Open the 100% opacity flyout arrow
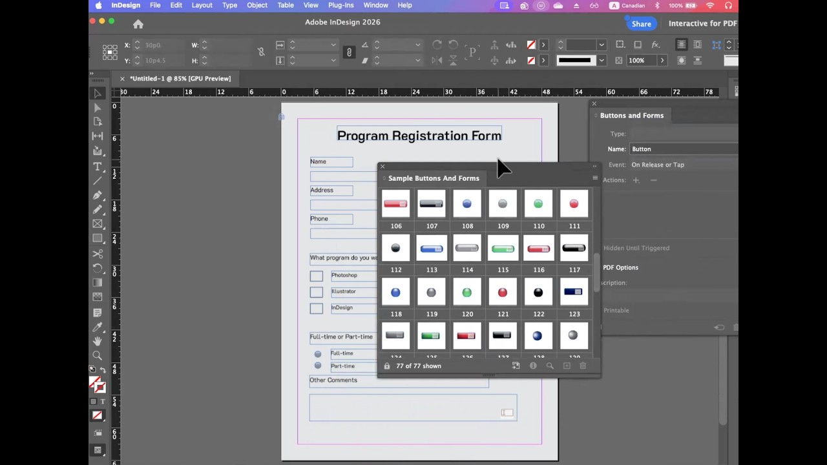 pos(662,60)
